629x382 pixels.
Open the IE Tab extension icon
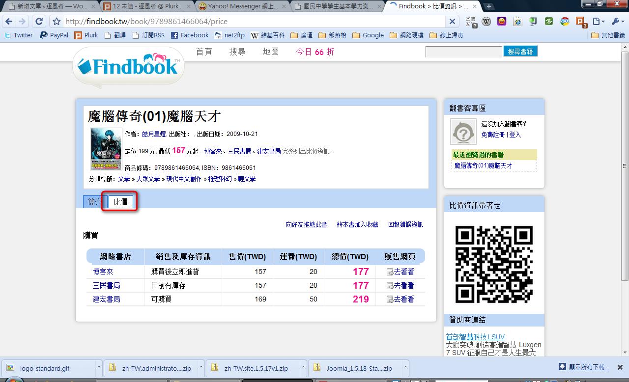517,22
